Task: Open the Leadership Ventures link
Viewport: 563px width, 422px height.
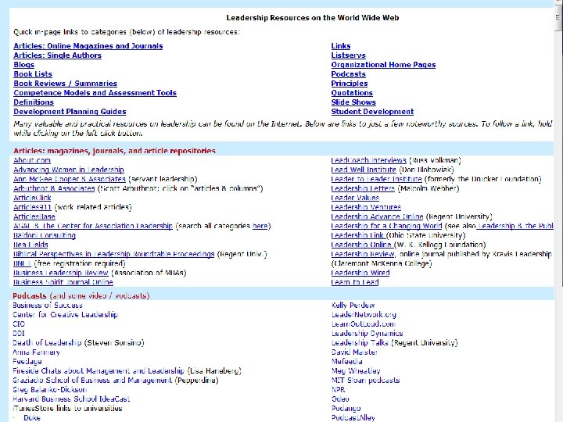Action: pos(366,206)
